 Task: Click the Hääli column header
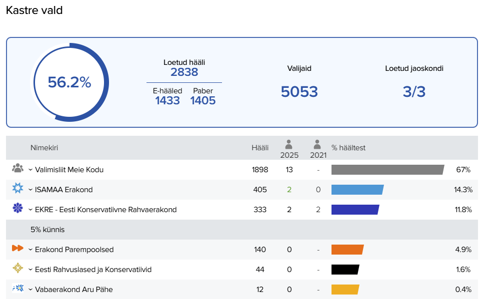[260, 148]
